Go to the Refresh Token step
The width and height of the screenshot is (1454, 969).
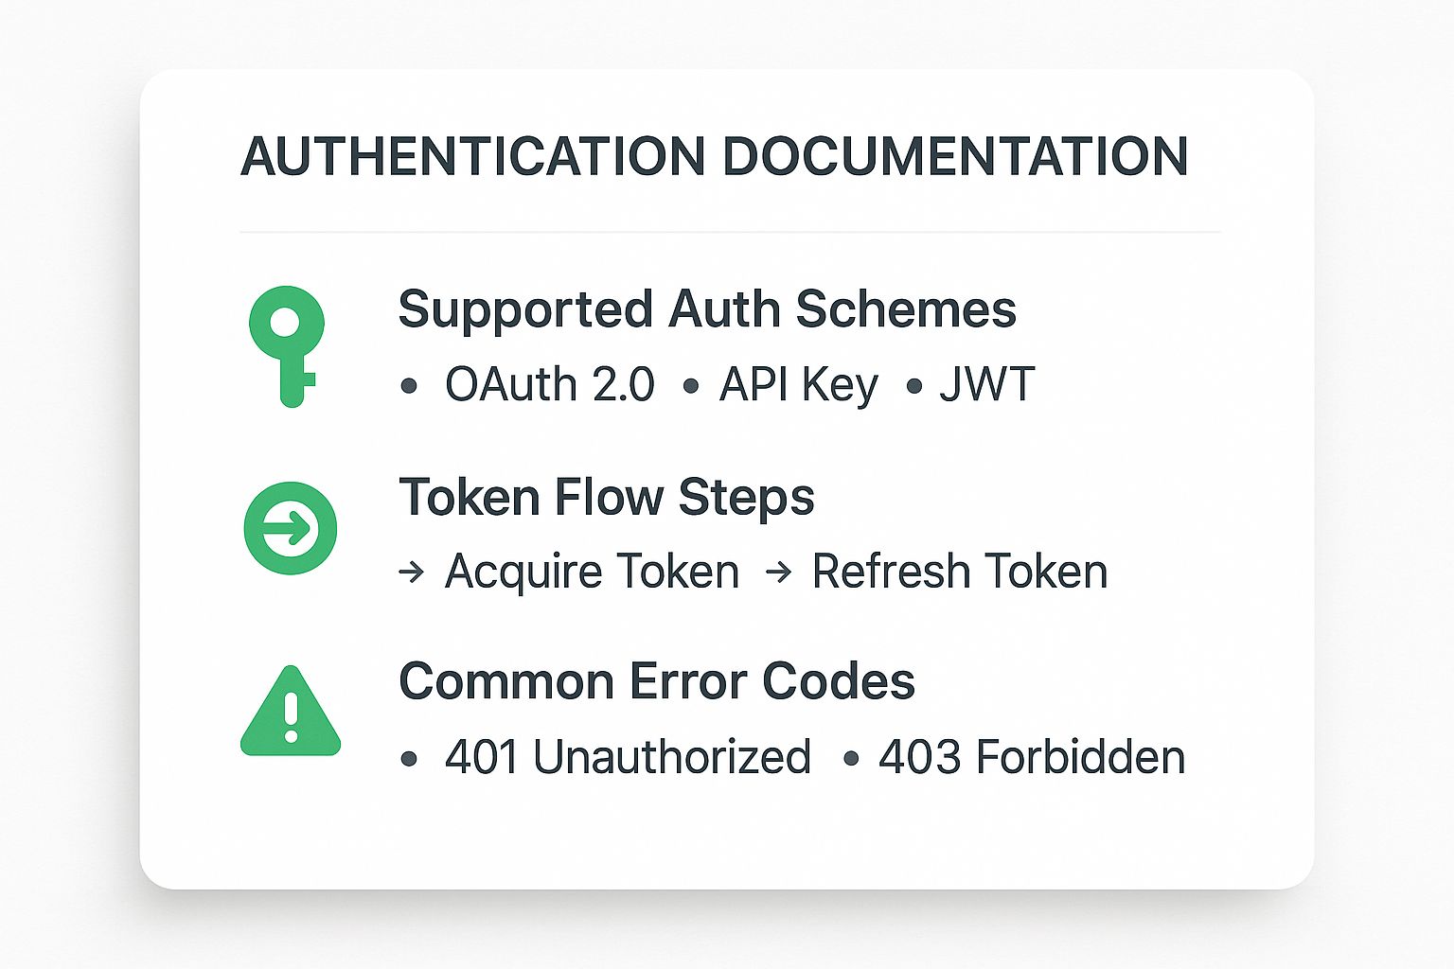[x=959, y=572]
